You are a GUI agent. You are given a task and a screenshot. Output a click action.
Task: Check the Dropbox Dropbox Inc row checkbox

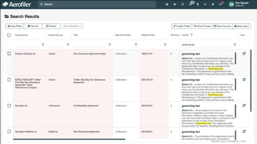tap(9, 54)
